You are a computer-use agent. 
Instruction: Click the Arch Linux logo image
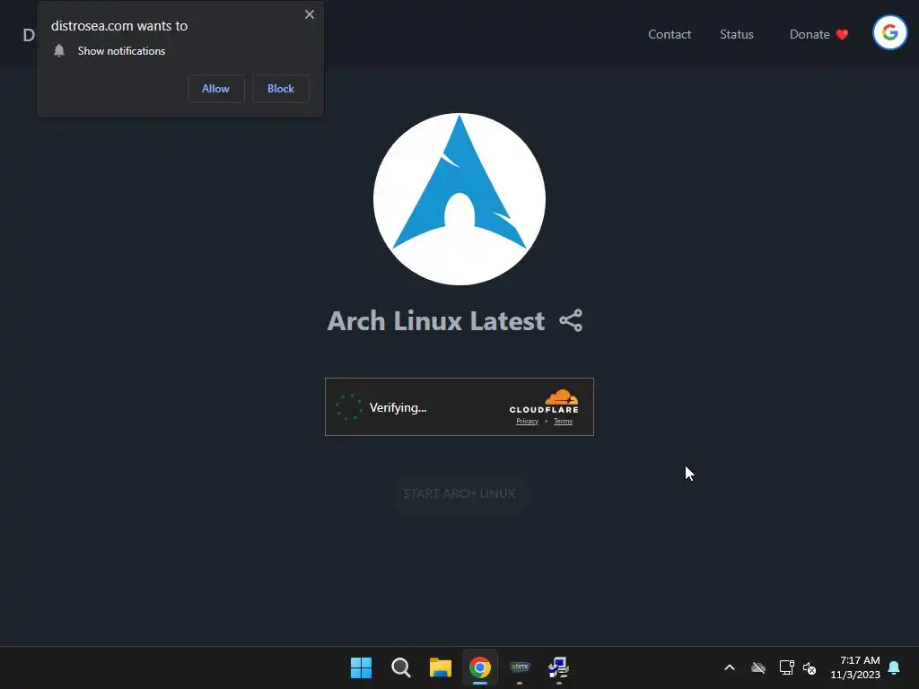point(459,199)
